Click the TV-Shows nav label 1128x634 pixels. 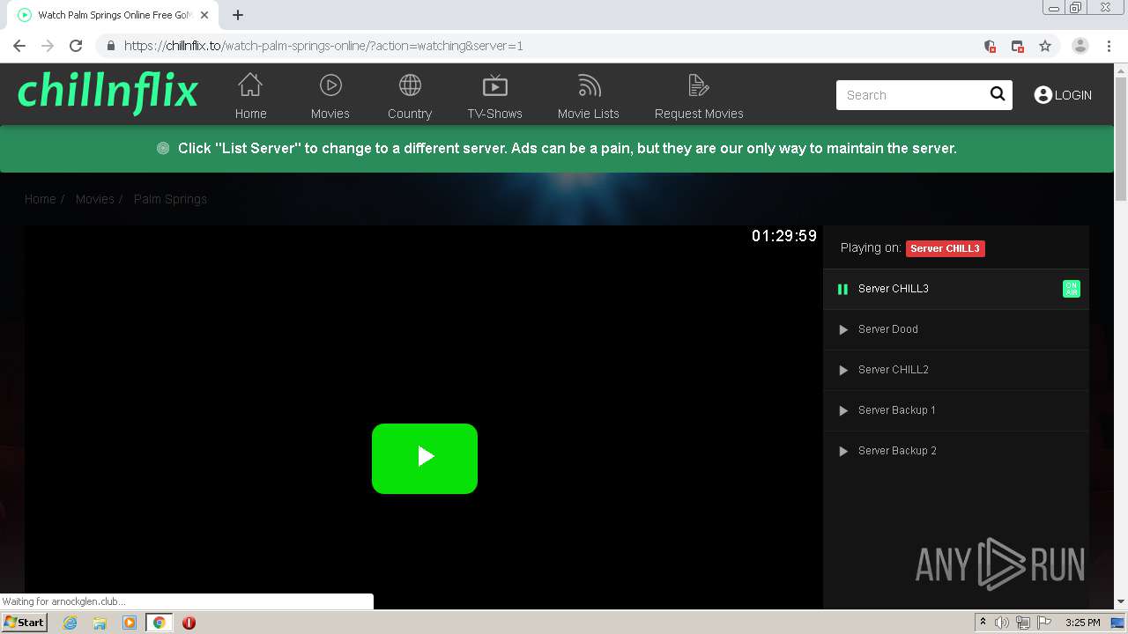tap(495, 114)
